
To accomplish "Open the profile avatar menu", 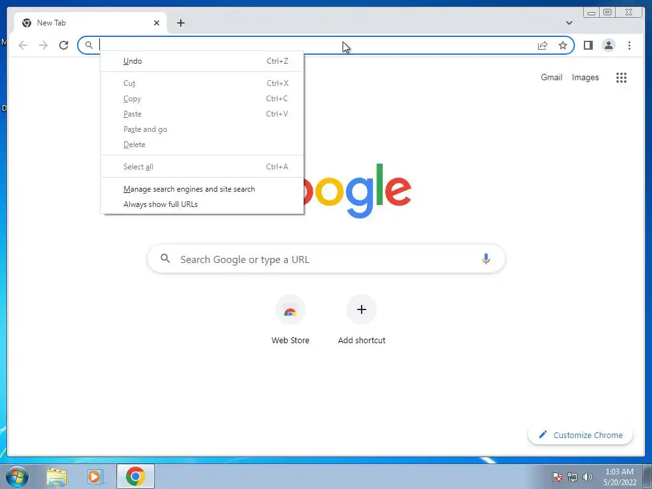I will click(x=608, y=45).
